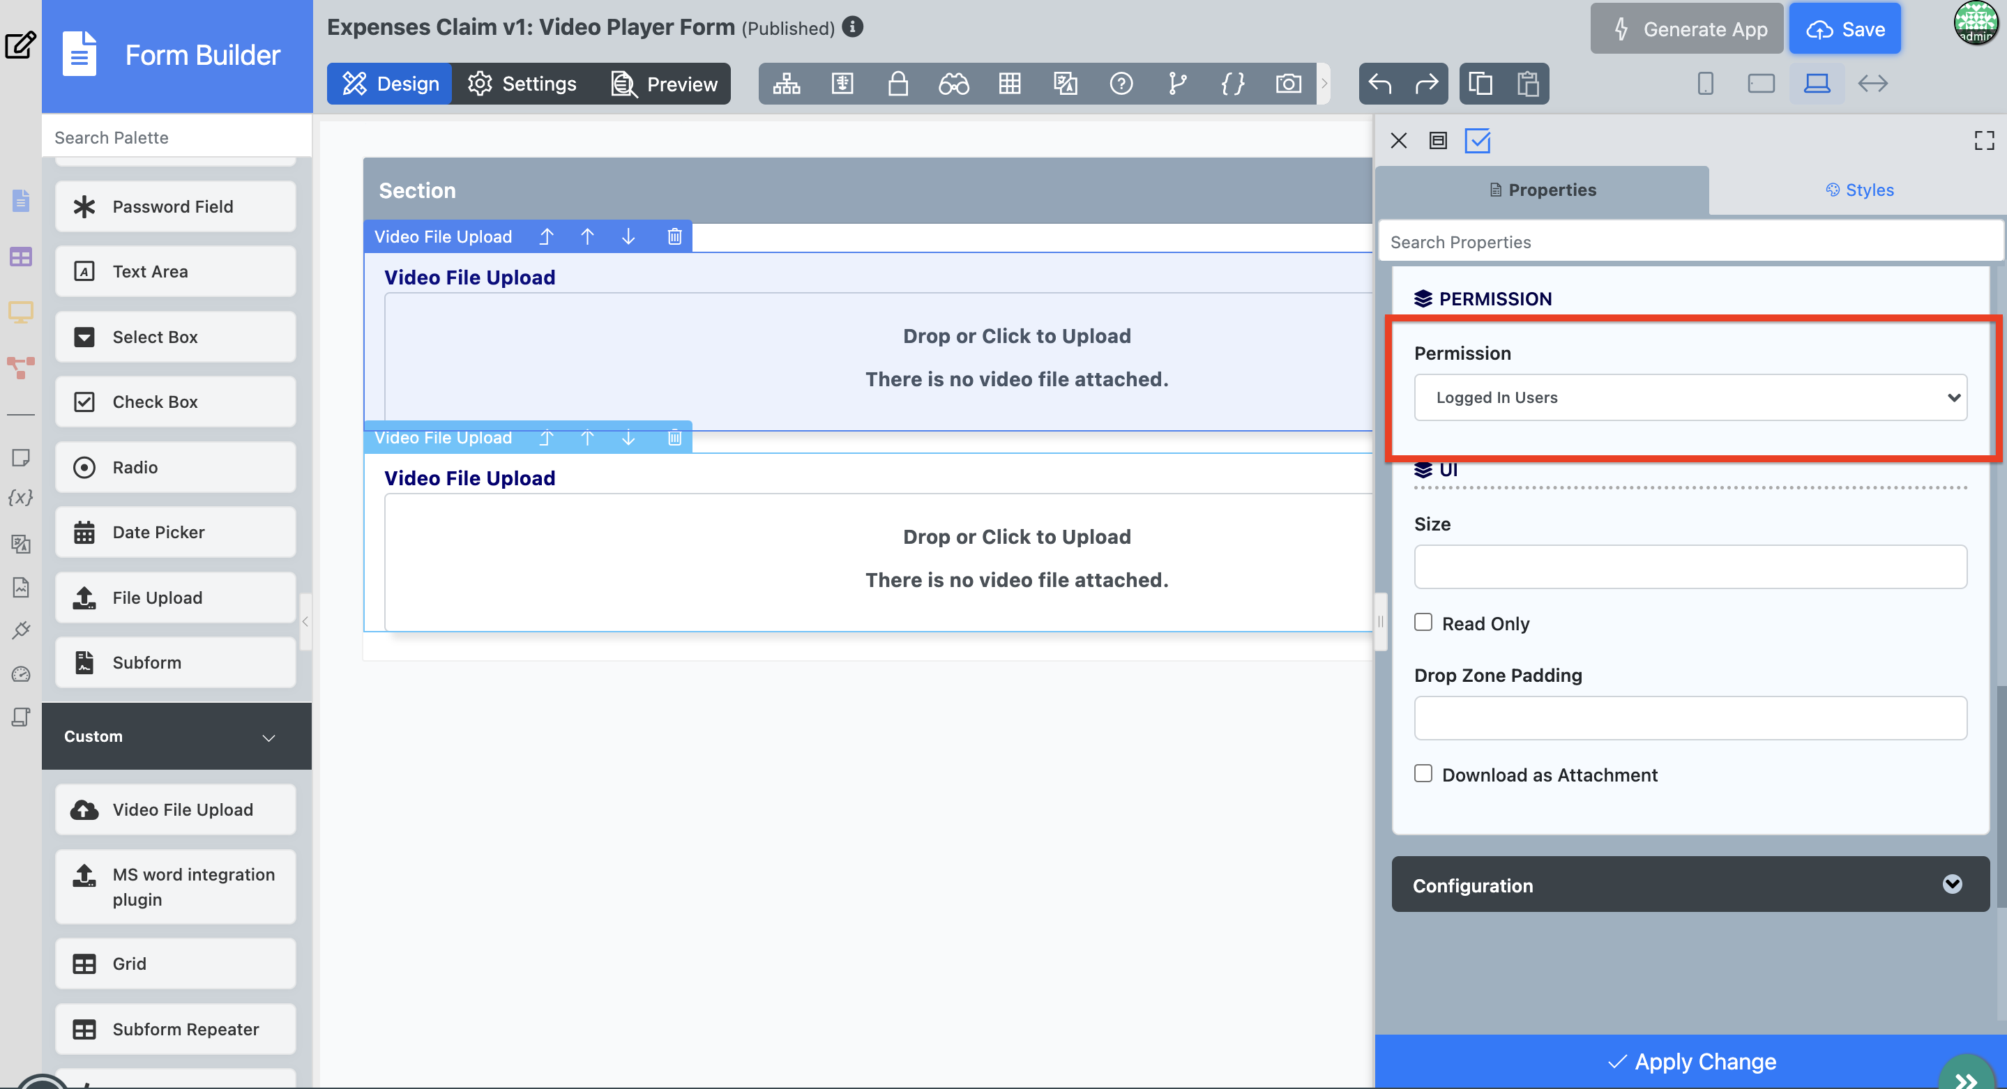Click the padlock permission icon in toolbar
2007x1089 pixels.
point(898,84)
